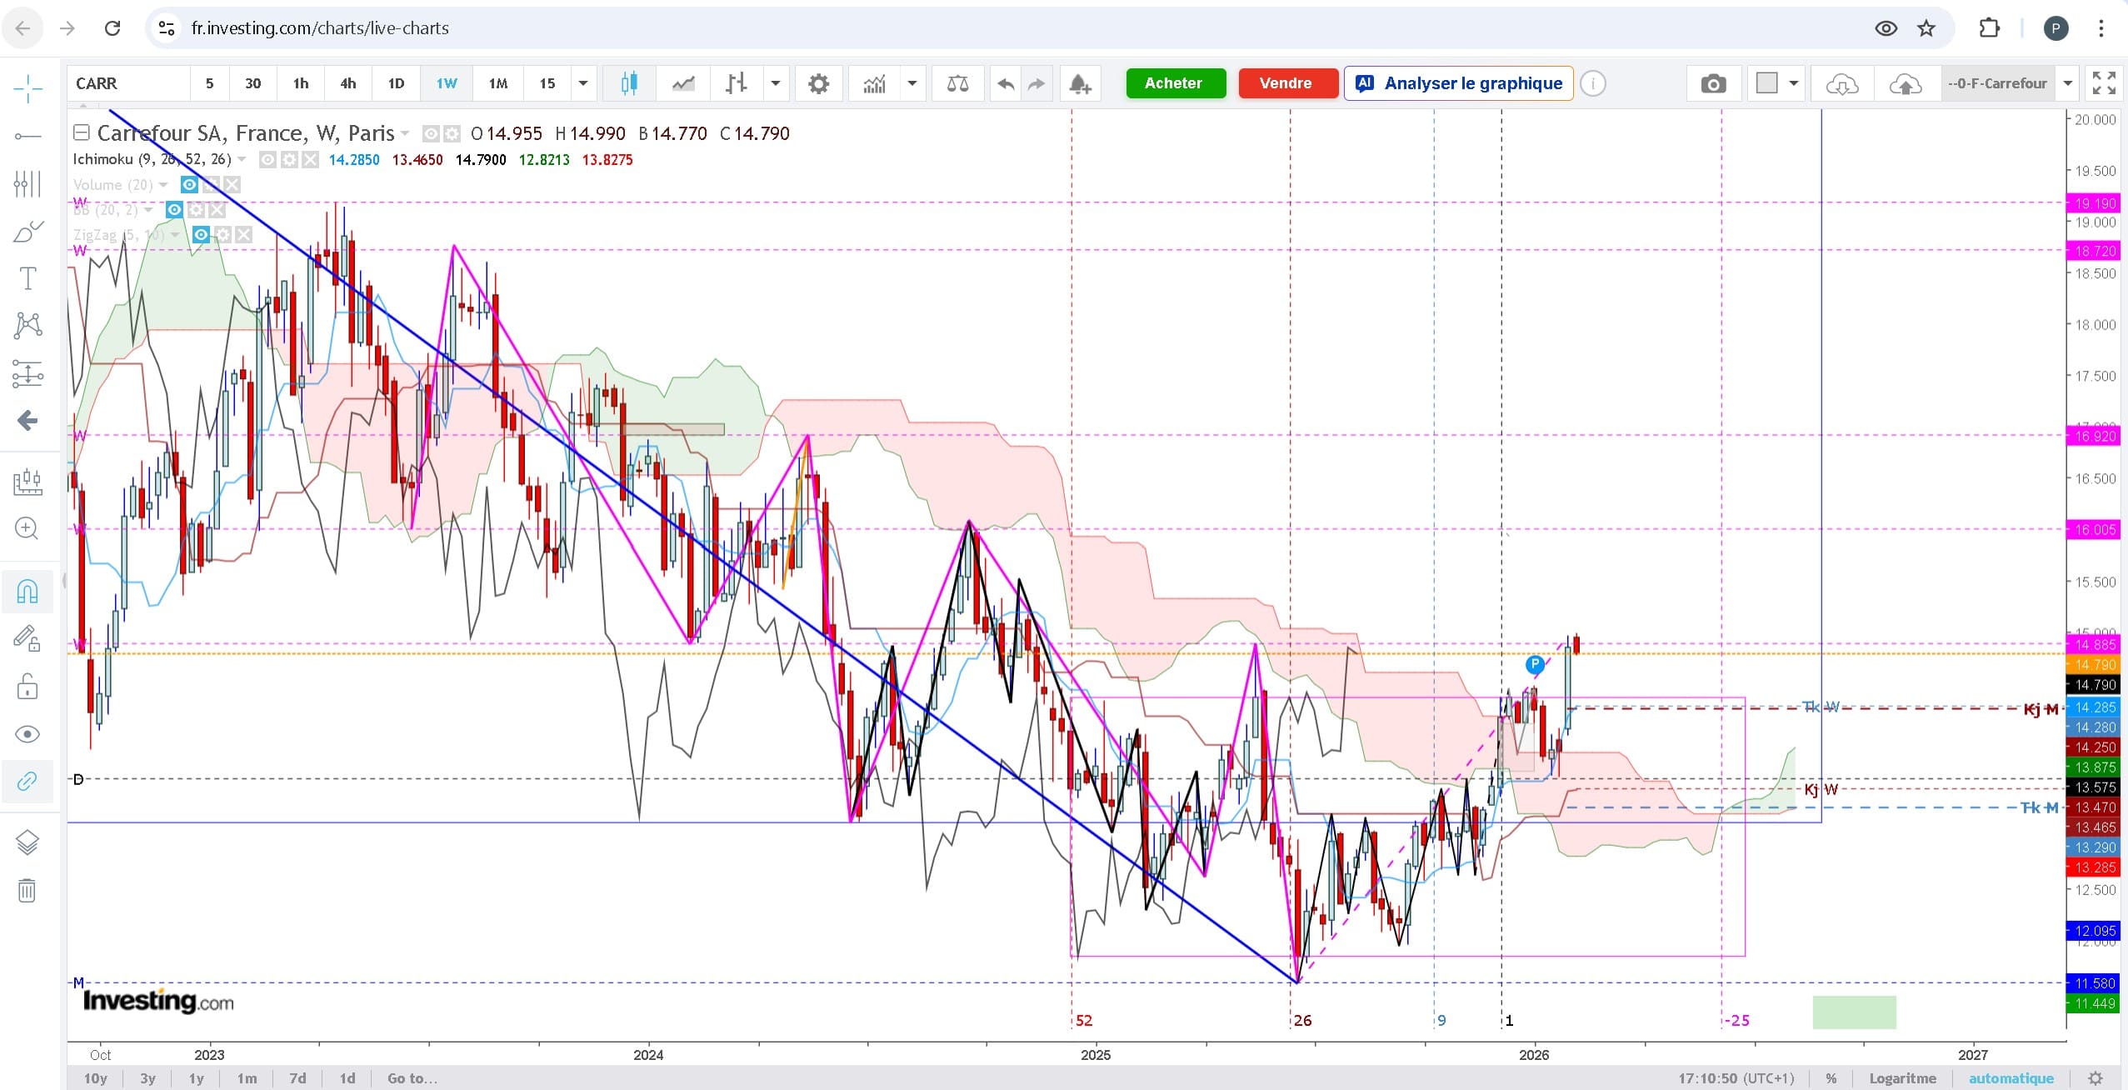The height and width of the screenshot is (1090, 2128).
Task: Toggle fullscreen chart mode
Action: (x=2104, y=83)
